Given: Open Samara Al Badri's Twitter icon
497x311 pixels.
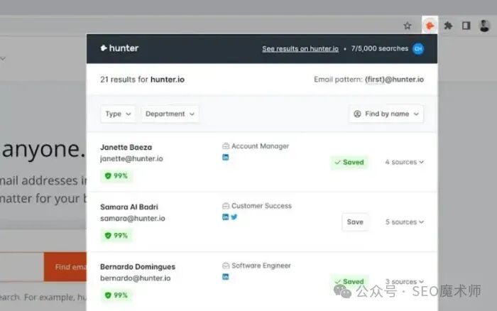Looking at the screenshot, I should [x=234, y=217].
